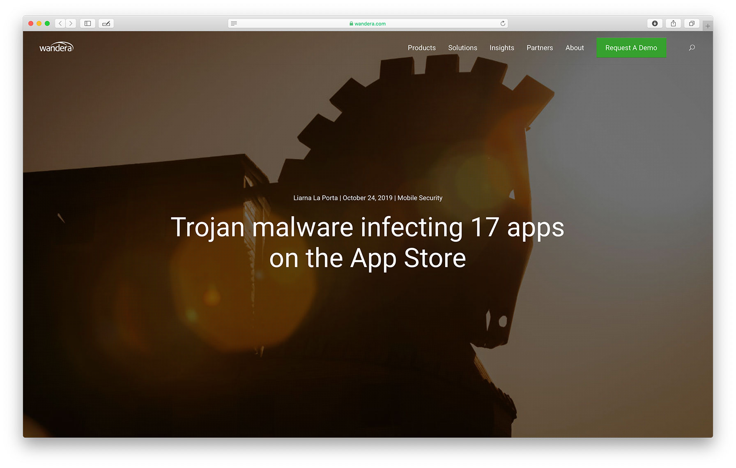Viewport: 736px width, 468px height.
Task: Focus the wandera.com address field
Action: click(x=368, y=23)
